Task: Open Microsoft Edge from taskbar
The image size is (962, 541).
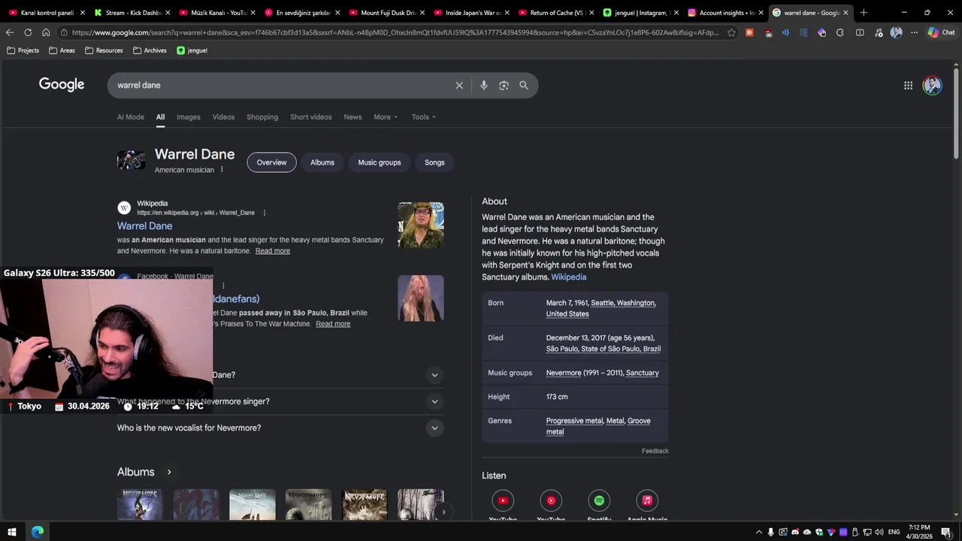Action: coord(38,532)
